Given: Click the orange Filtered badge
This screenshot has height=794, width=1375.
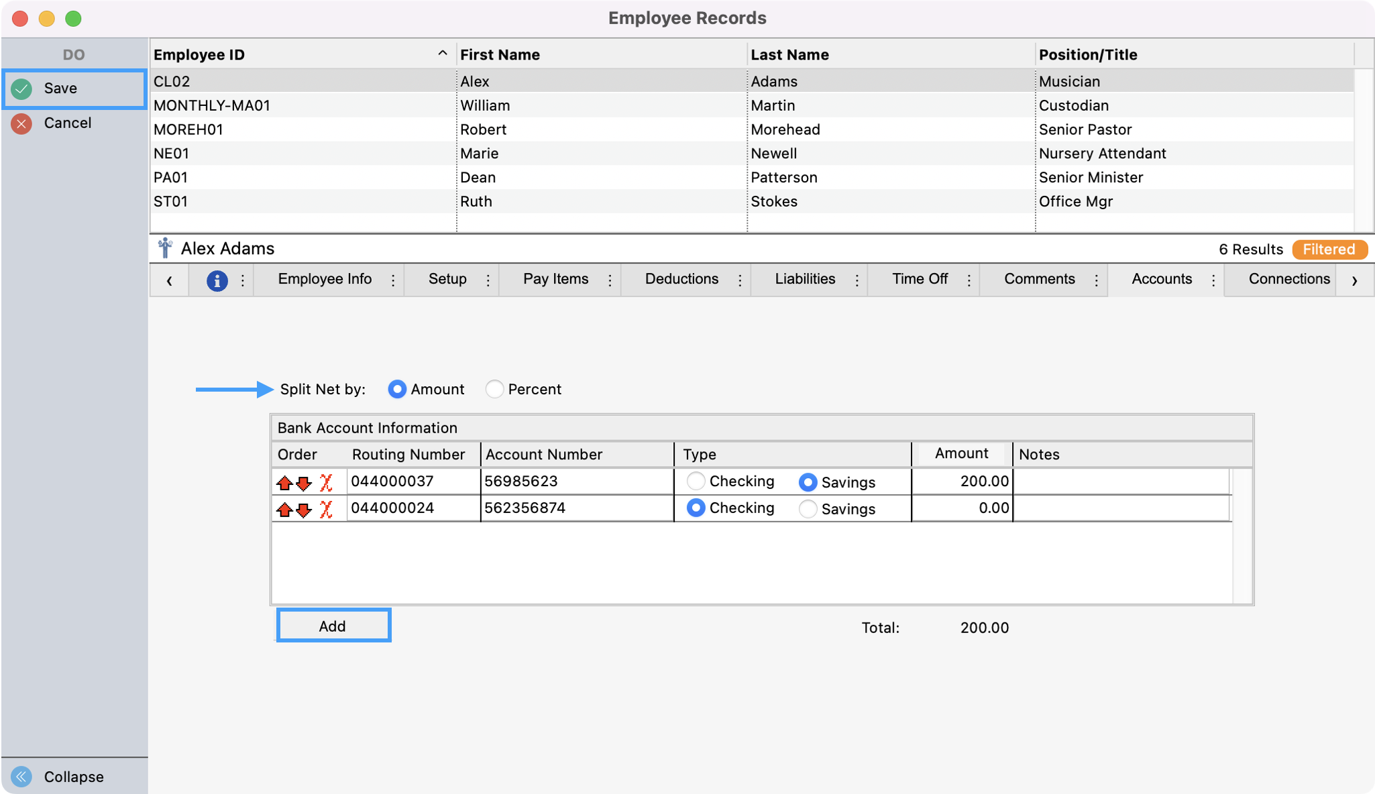Looking at the screenshot, I should 1329,249.
